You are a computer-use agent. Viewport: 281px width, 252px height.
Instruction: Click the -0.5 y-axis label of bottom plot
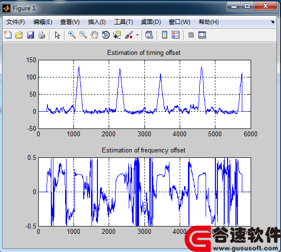coord(31,227)
